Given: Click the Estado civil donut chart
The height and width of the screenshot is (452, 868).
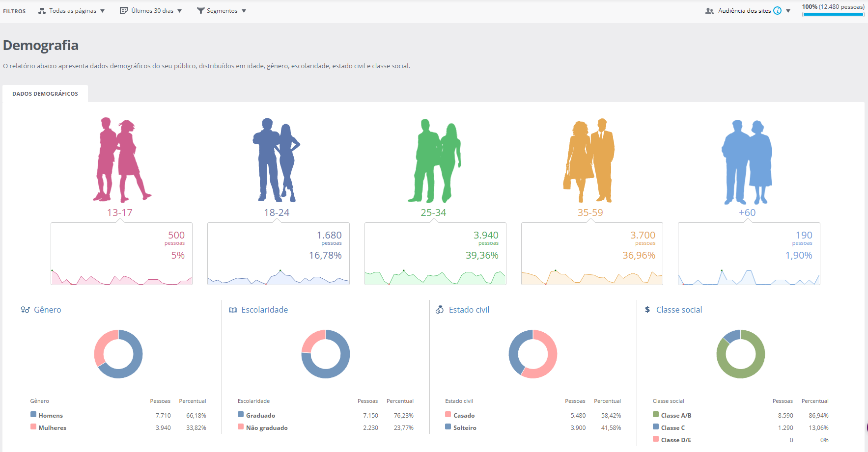Looking at the screenshot, I should pyautogui.click(x=533, y=354).
